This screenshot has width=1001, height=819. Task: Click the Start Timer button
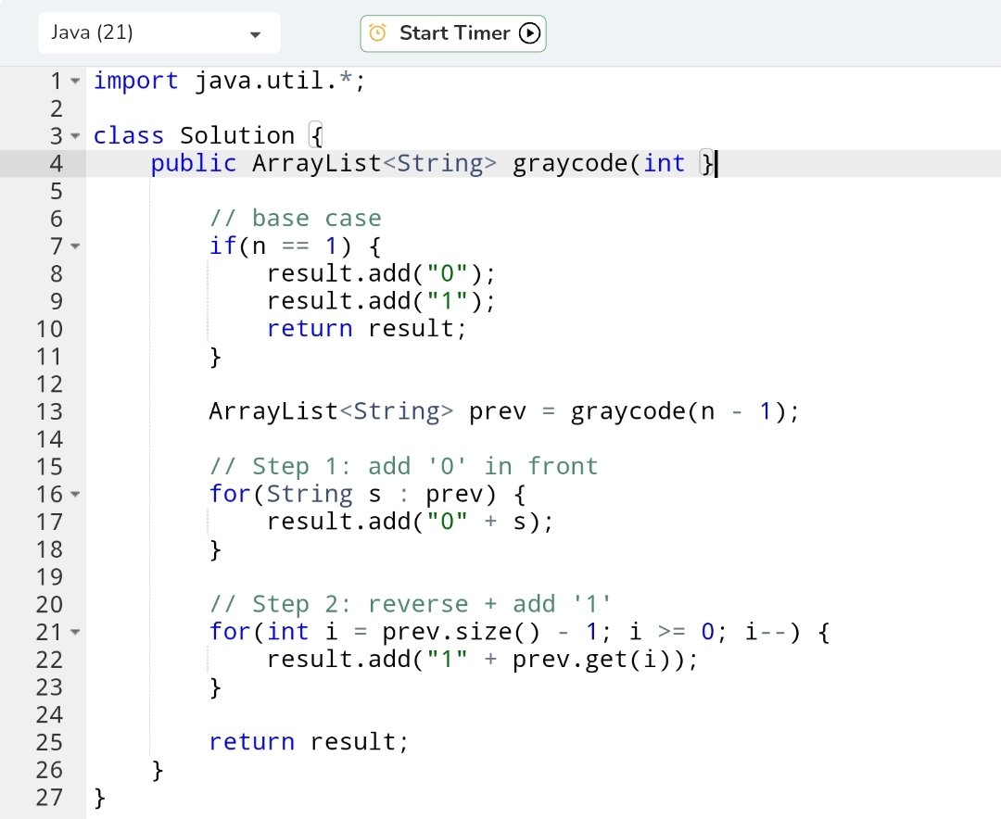click(453, 33)
